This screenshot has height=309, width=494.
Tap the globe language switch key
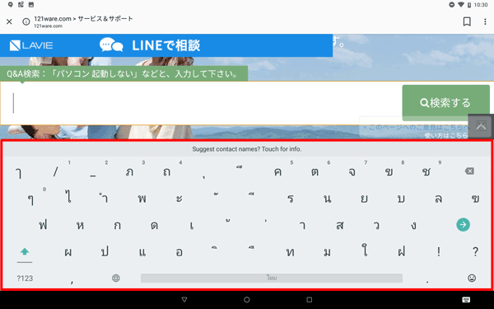[x=116, y=278]
